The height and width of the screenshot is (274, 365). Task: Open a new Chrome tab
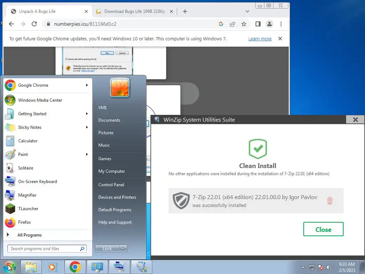pyautogui.click(x=185, y=11)
